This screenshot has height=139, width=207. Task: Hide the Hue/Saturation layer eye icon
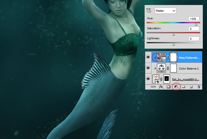148,57
